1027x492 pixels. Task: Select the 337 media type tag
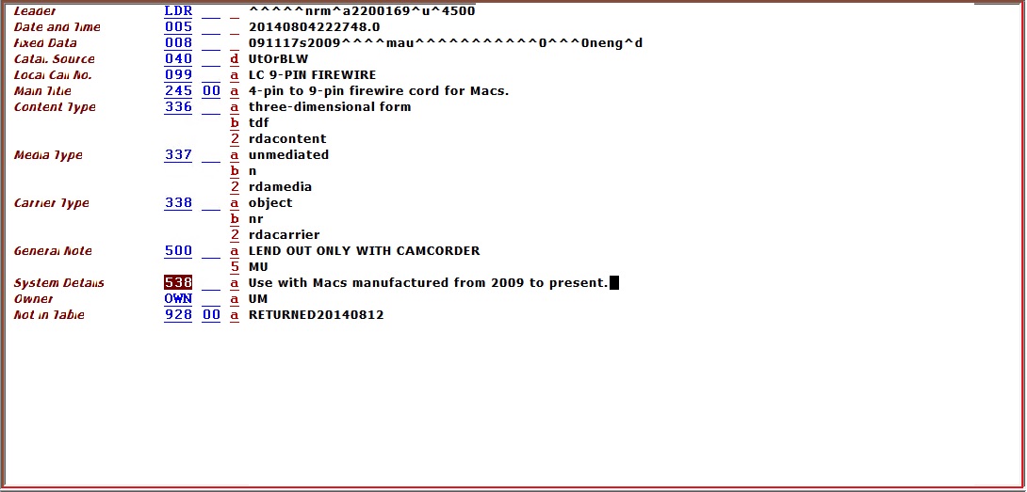click(178, 154)
